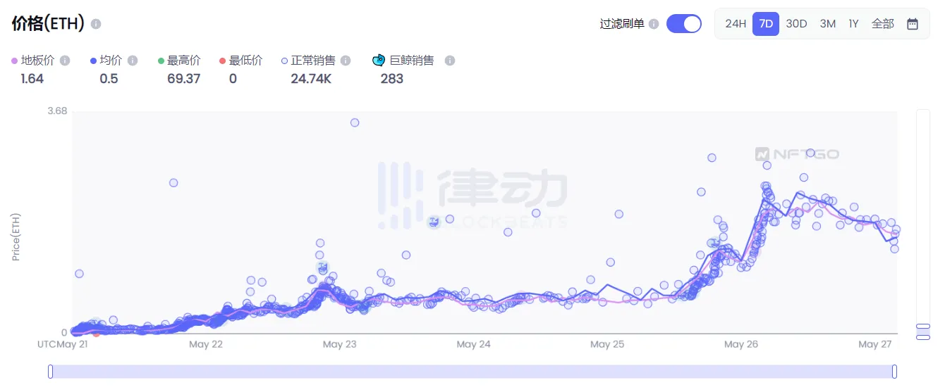Toggle the 过滤刷单 switch off
The height and width of the screenshot is (392, 945).
click(683, 24)
